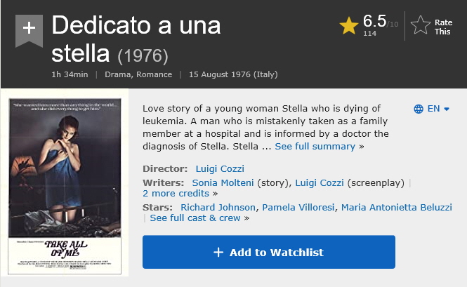The image size is (467, 287).
Task: Expand 2 more credits link
Action: [x=176, y=194]
